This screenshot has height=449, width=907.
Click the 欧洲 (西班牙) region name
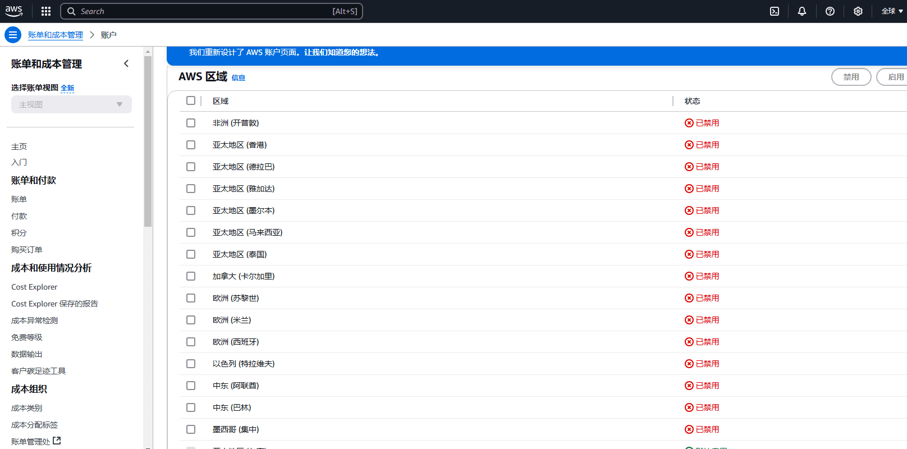(x=236, y=342)
